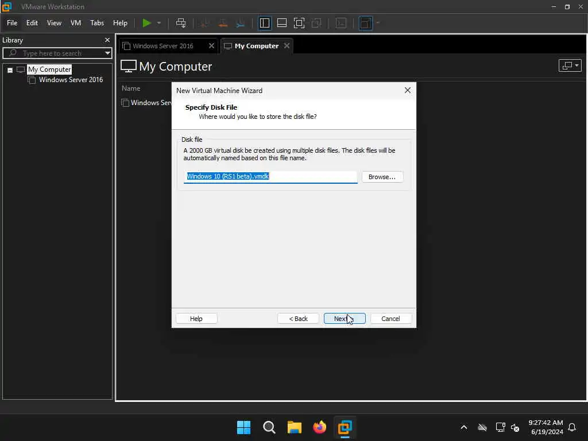
Task: Open the View menu
Action: 54,23
